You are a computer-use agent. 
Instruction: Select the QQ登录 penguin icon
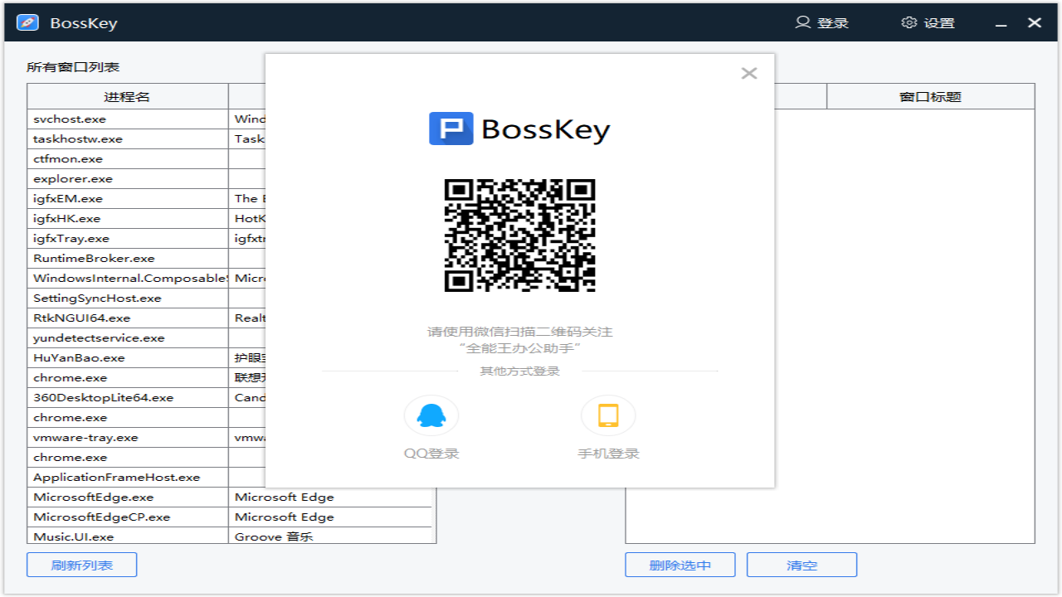tap(431, 415)
